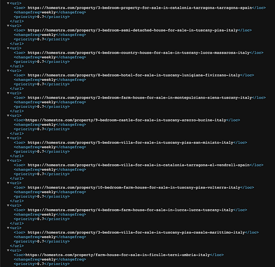
Task: Collapse the url node for Catalonia Tarragona property
Action: [x=8, y=3]
